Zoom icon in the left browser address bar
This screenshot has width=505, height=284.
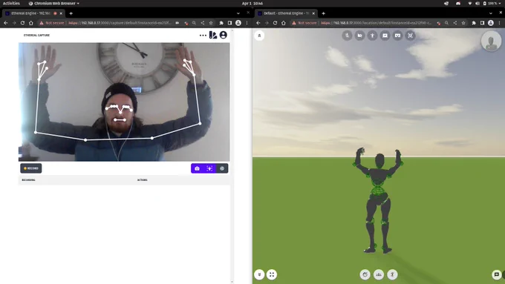(x=194, y=23)
